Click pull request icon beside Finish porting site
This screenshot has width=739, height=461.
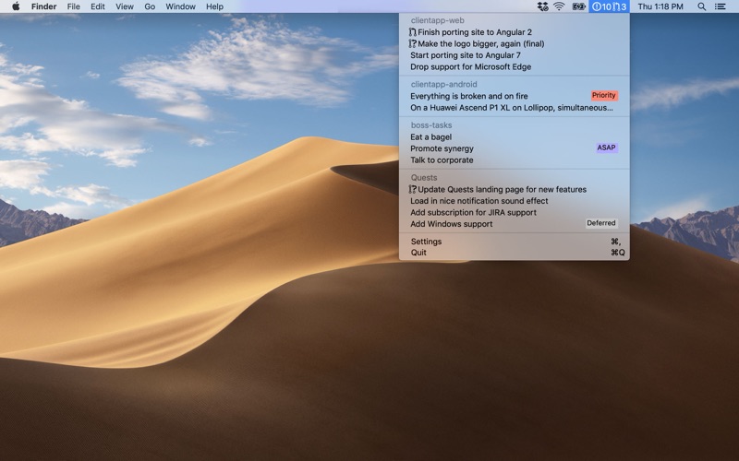pyautogui.click(x=413, y=32)
